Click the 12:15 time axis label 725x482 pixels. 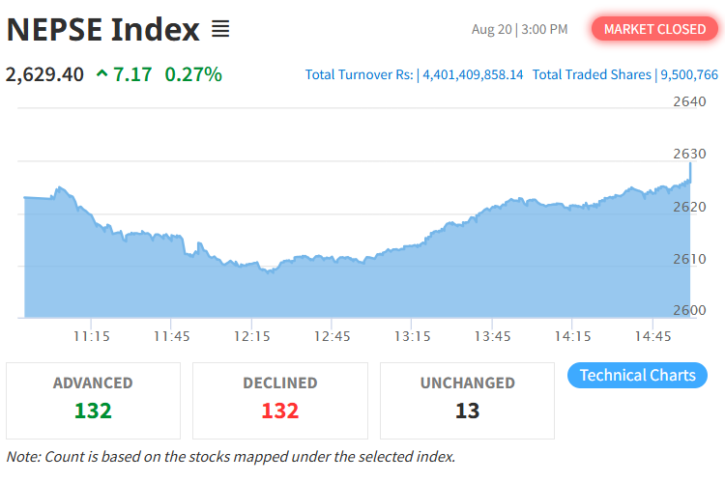[251, 336]
